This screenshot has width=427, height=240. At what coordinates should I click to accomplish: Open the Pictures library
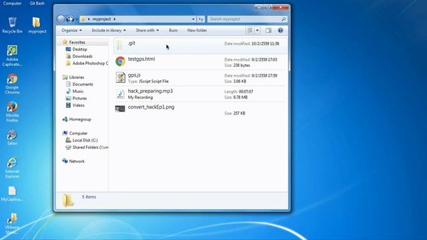point(79,98)
